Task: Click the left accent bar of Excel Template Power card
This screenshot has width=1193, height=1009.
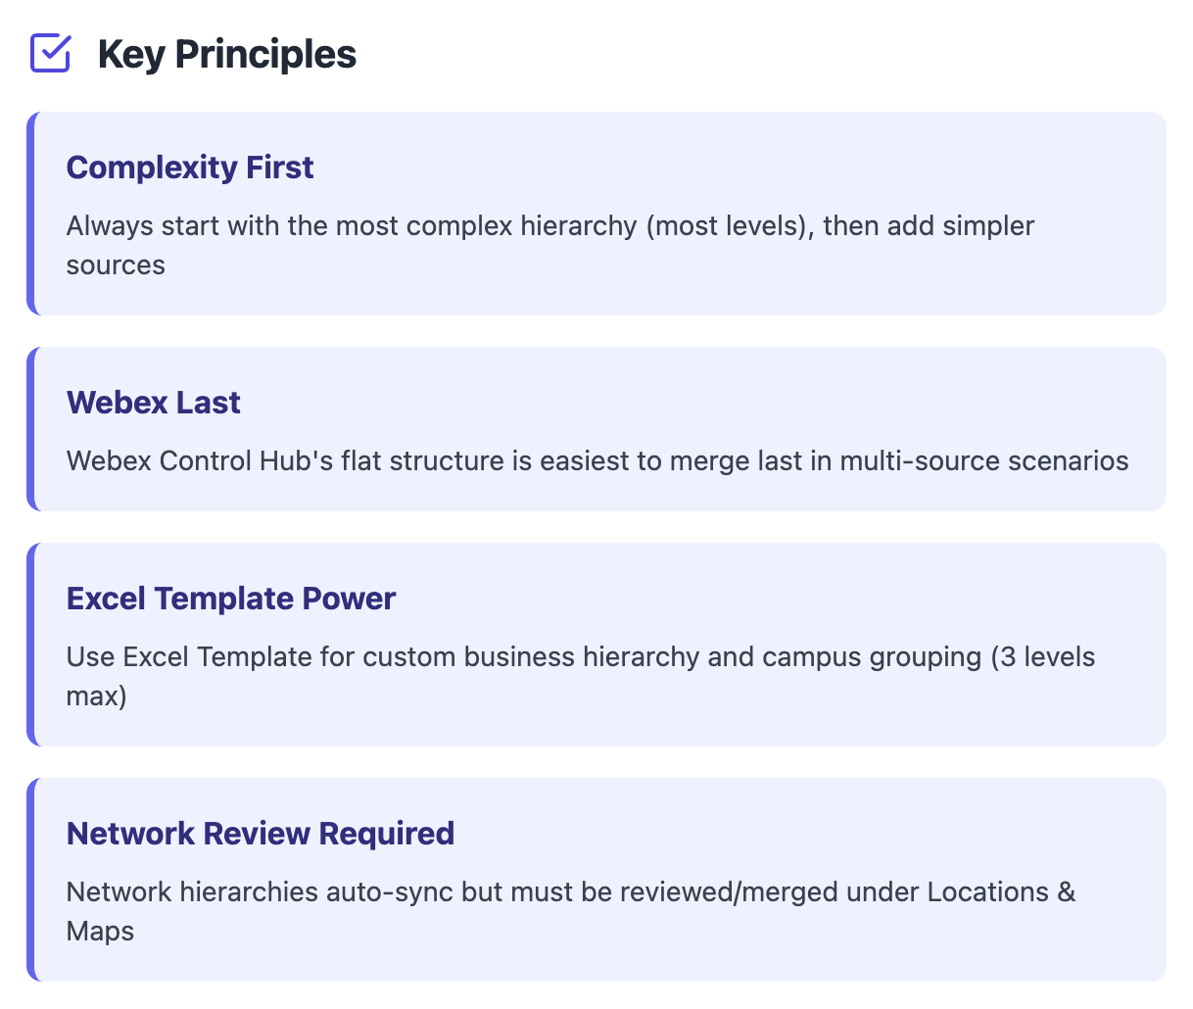Action: [31, 645]
